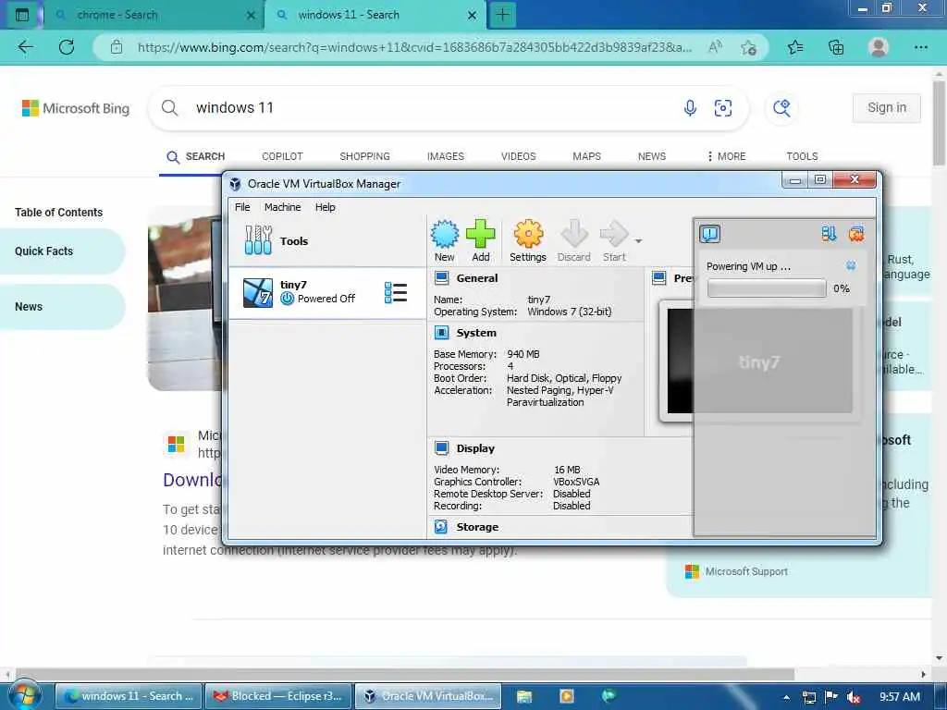Click the browser Back arrow
This screenshot has height=710, width=947.
pyautogui.click(x=25, y=47)
